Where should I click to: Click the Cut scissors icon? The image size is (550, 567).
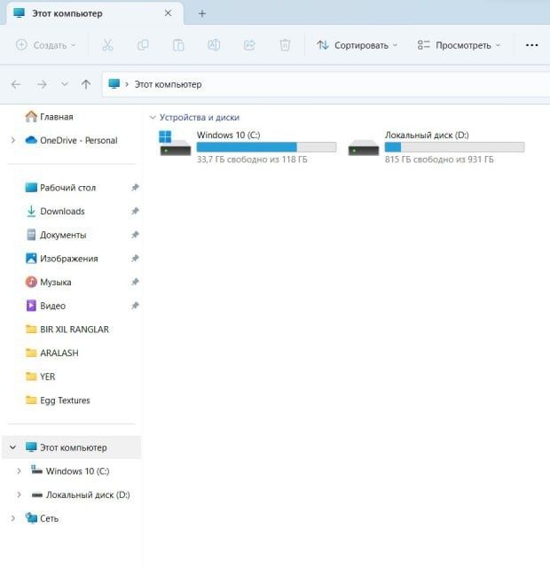click(107, 45)
